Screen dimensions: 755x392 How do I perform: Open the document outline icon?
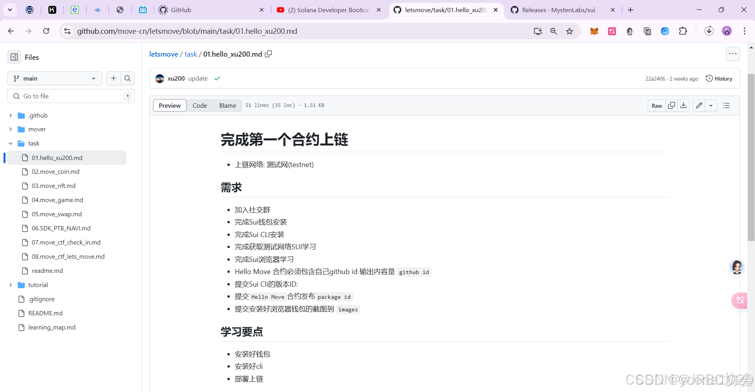point(726,105)
